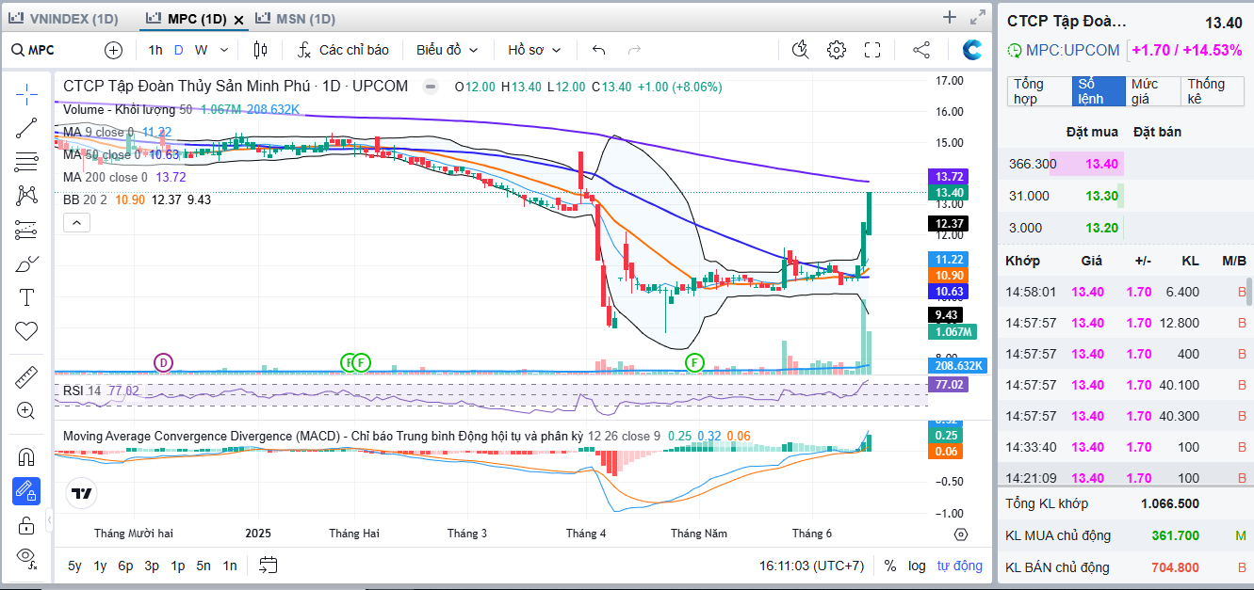The width and height of the screenshot is (1254, 590).
Task: Click the circle button beside the title
Action: tap(431, 87)
